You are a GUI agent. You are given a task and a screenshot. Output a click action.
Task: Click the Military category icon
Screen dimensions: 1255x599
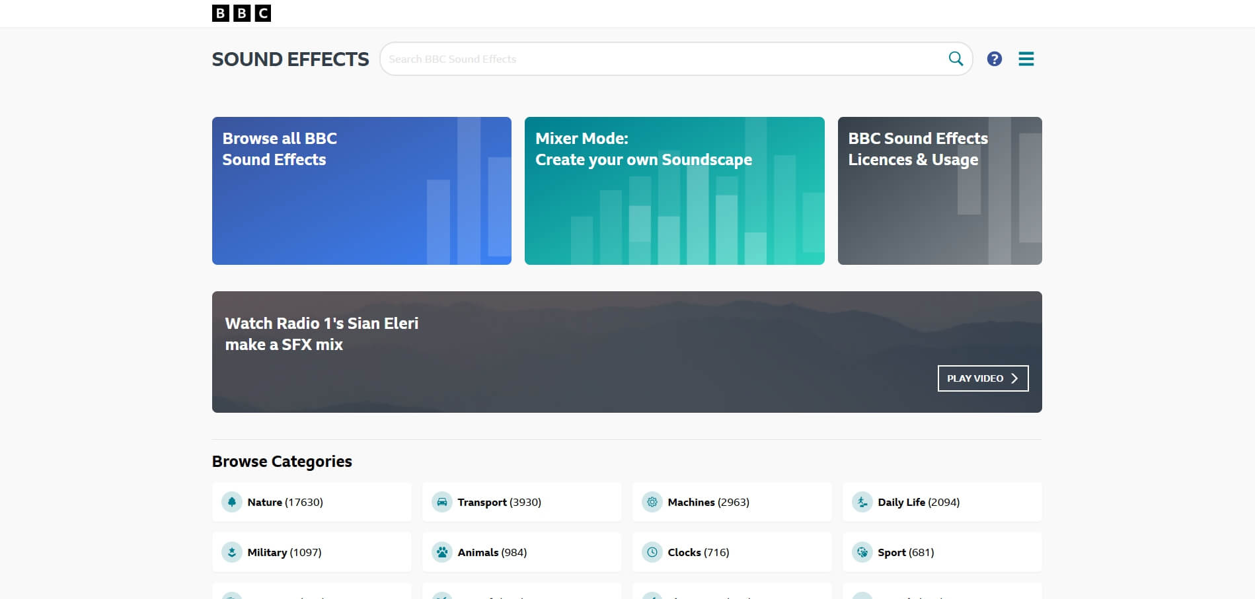tap(232, 552)
